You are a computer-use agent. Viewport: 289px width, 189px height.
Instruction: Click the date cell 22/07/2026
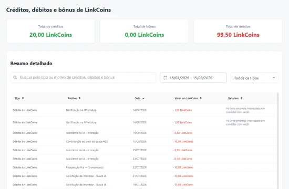pyautogui.click(x=140, y=167)
